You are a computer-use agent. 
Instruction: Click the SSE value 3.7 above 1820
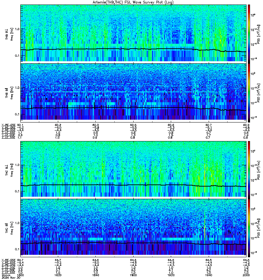58,270
